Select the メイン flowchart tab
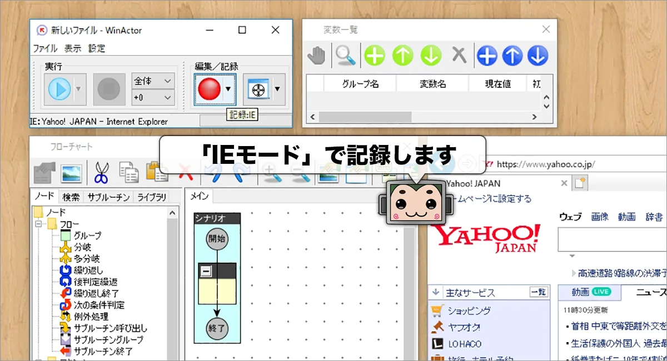The height and width of the screenshot is (361, 667). [x=199, y=196]
